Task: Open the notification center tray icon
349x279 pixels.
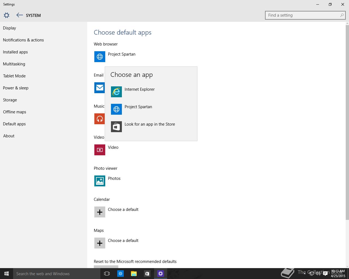Action: [325, 274]
